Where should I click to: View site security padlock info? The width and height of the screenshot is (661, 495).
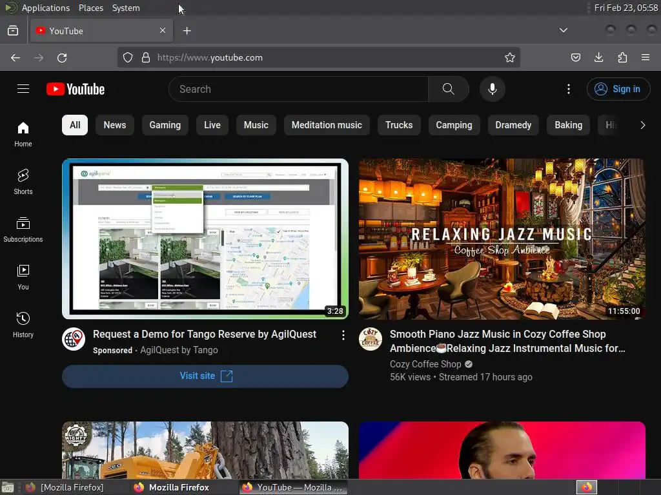tap(146, 57)
